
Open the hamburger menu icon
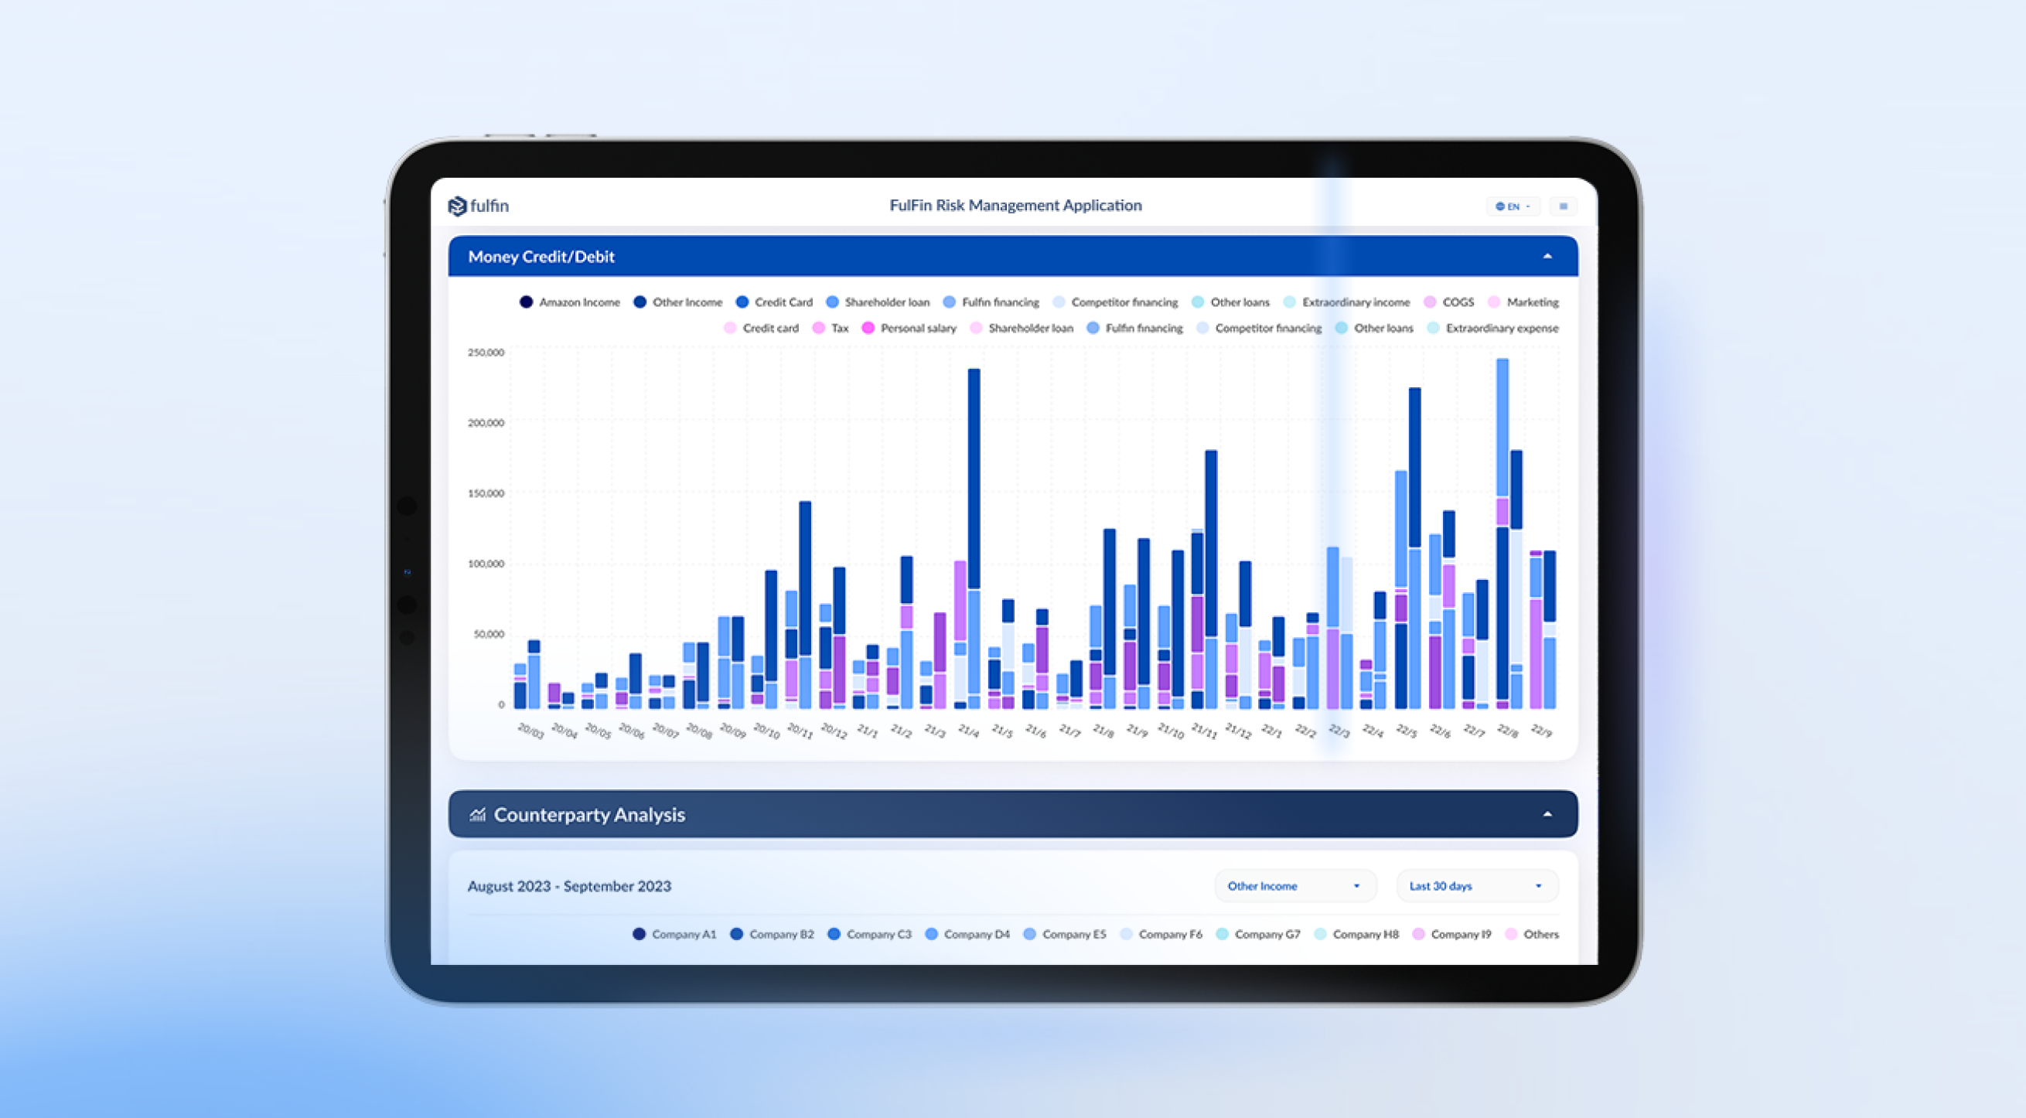pos(1563,206)
